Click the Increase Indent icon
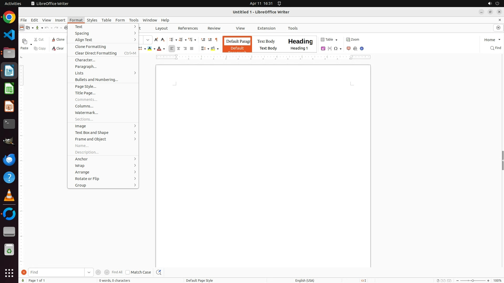504x283 pixels. pyautogui.click(x=203, y=40)
